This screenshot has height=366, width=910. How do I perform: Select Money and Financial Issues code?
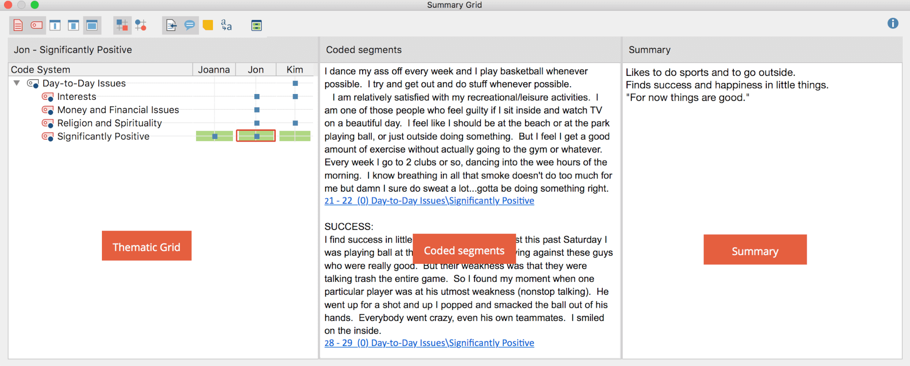pos(118,110)
